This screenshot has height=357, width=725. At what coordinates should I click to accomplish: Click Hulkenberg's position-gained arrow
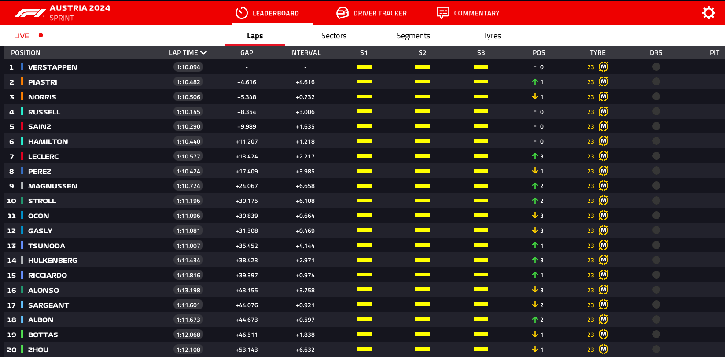tap(535, 260)
